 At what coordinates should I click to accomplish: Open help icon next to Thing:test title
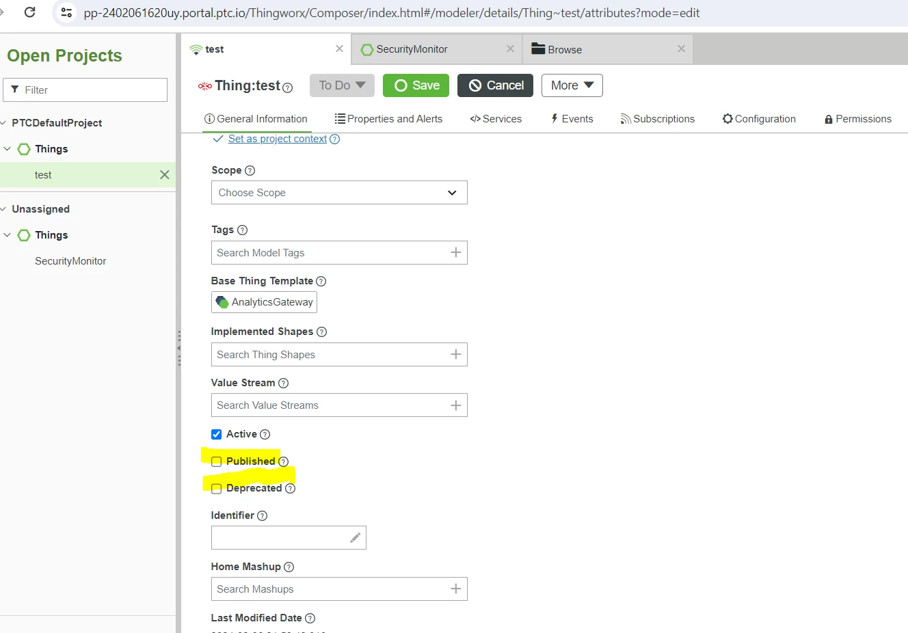[x=288, y=87]
